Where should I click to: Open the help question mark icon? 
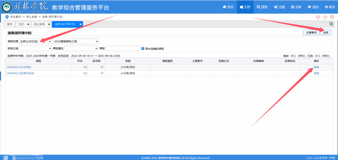pyautogui.click(x=332, y=17)
